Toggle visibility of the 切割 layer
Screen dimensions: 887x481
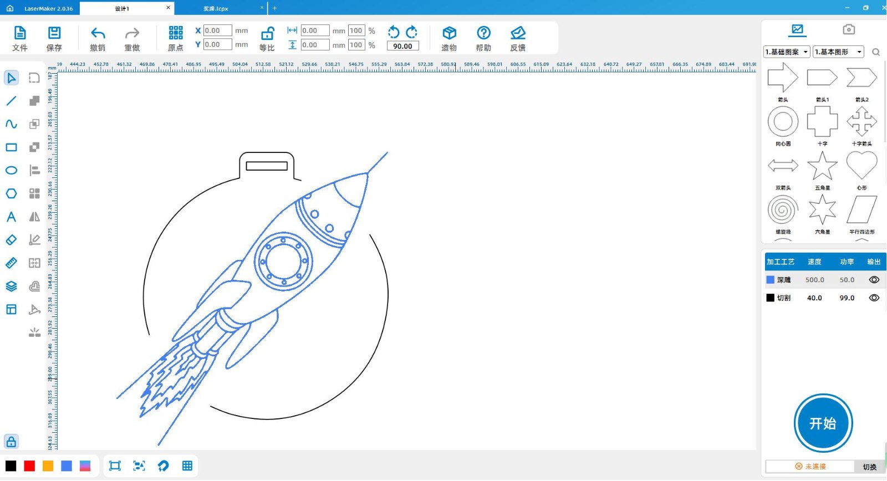874,298
